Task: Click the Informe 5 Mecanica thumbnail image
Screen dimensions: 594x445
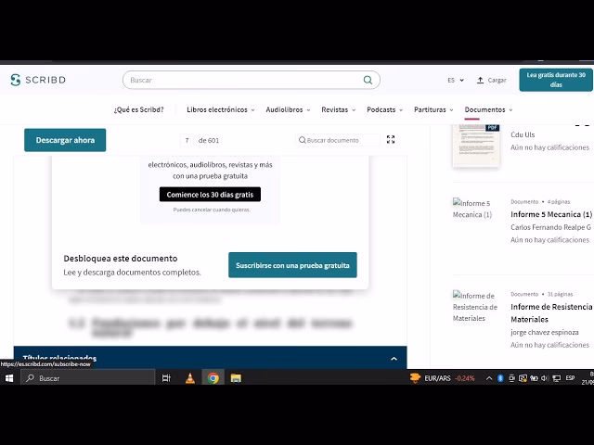Action: click(x=472, y=209)
